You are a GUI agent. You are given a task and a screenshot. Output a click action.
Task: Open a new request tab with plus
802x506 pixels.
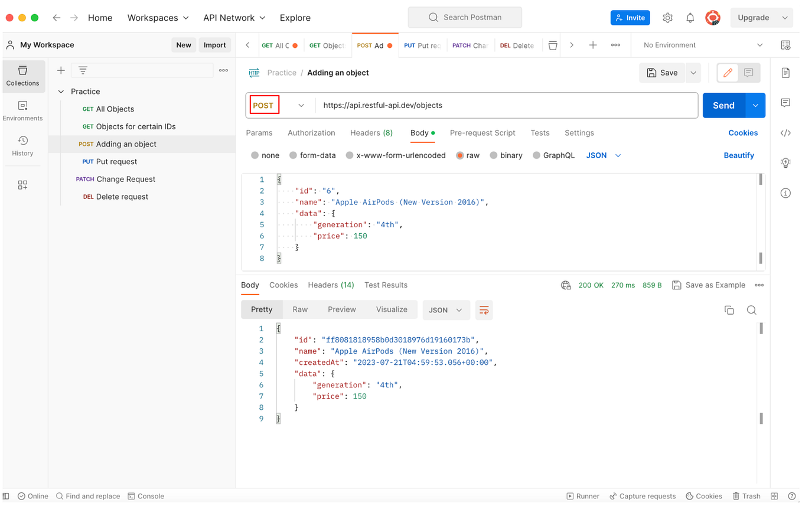[x=593, y=45]
